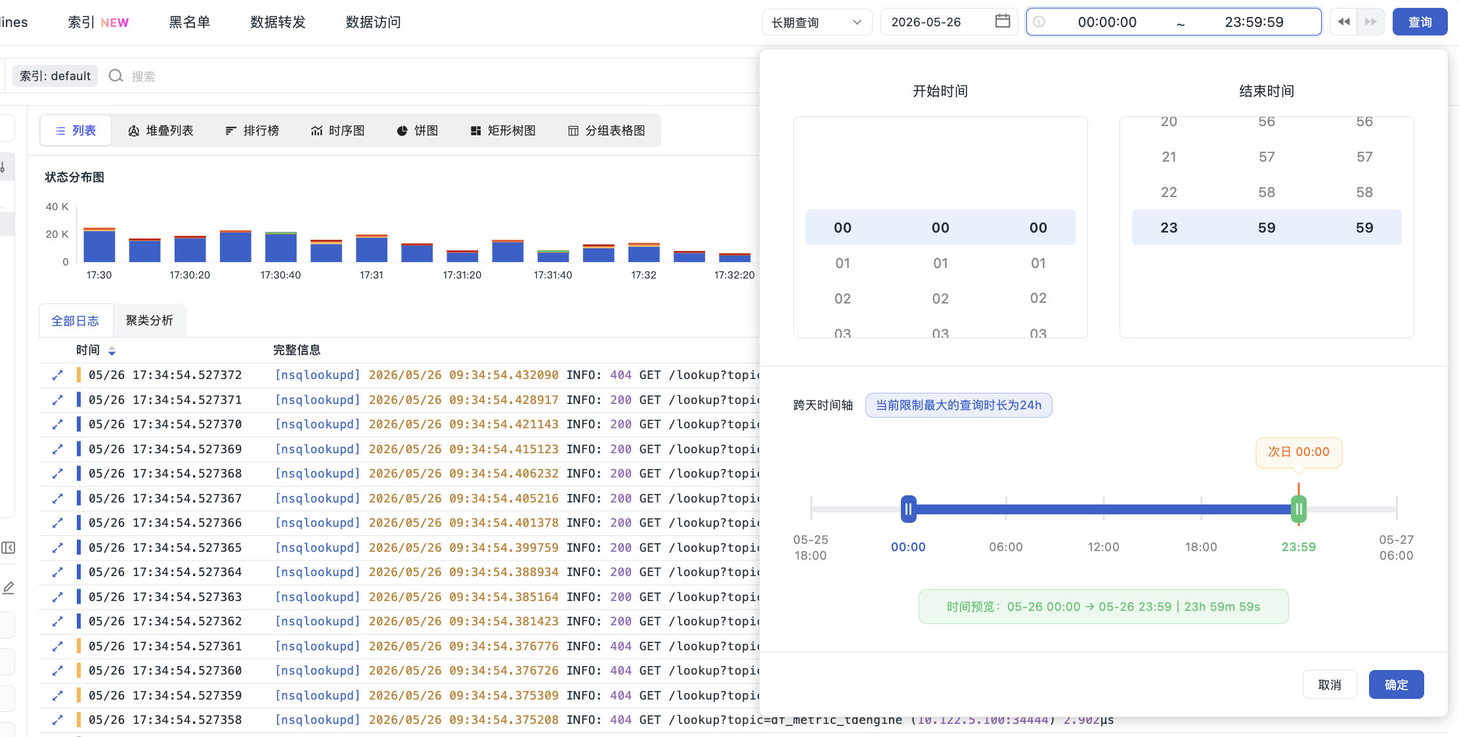Viewport: 1459px width, 737px height.
Task: Switch to 排行榜 view
Action: tap(252, 131)
